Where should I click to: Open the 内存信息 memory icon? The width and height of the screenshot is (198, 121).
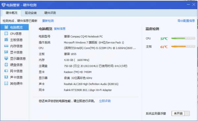pos(6,46)
